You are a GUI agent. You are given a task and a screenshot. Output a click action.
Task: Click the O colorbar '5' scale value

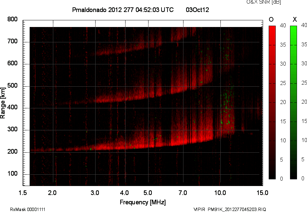pyautogui.click(x=281, y=160)
